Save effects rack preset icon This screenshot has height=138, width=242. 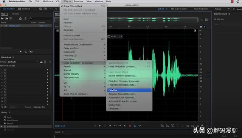coord(41,62)
